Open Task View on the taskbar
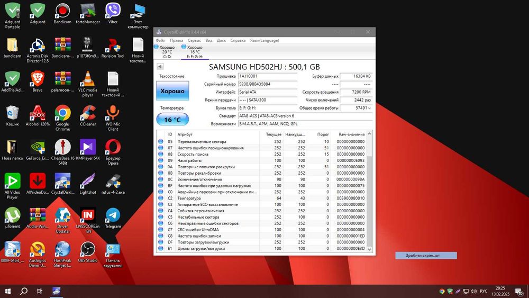 tap(40, 291)
